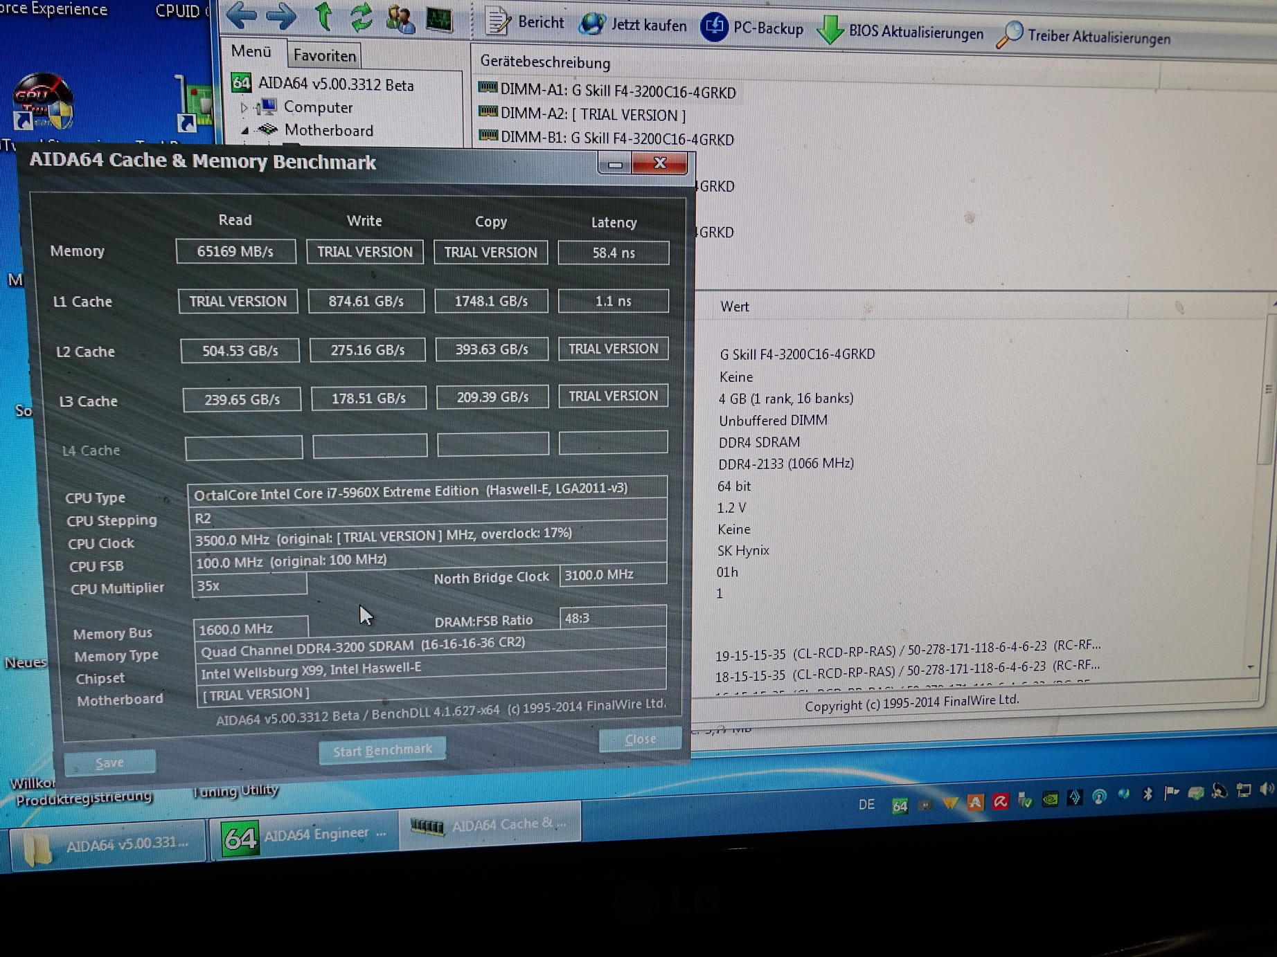The height and width of the screenshot is (957, 1277).
Task: Expand the Computer tree node
Action: pos(244,108)
